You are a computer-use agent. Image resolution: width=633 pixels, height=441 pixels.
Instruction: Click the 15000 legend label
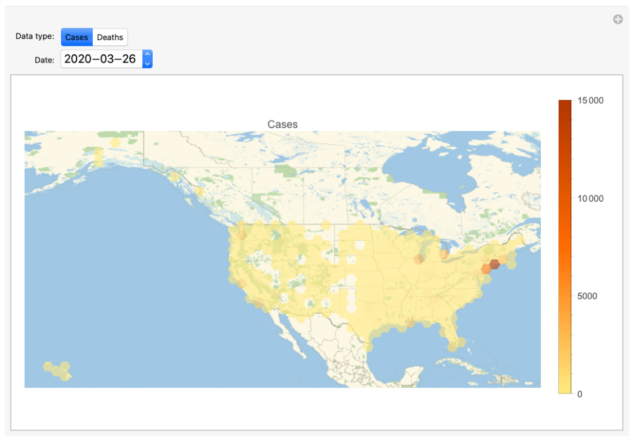[591, 101]
